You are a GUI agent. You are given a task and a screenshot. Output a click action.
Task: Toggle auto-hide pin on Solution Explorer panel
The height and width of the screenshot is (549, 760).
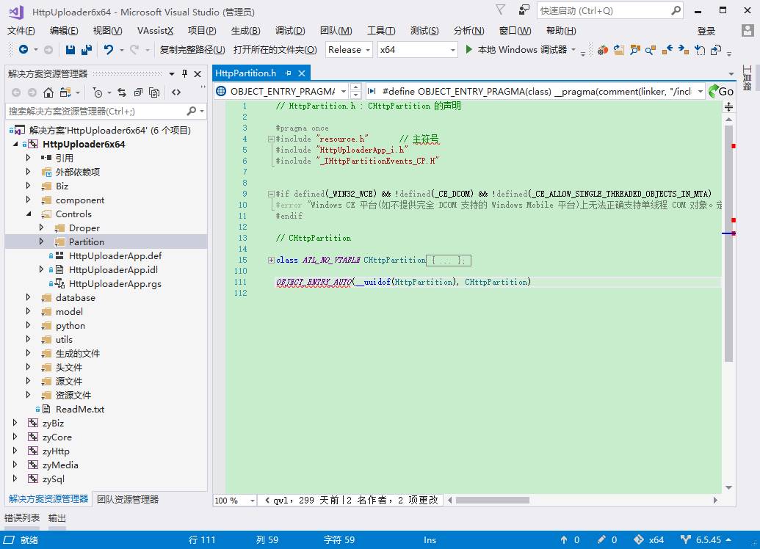[x=185, y=73]
